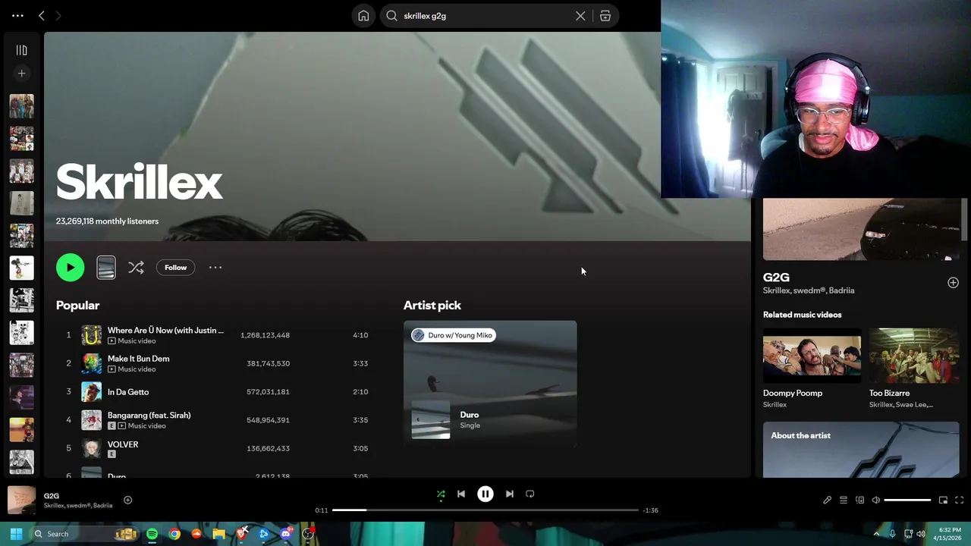The width and height of the screenshot is (971, 546).
Task: Enter full screen player mode
Action: coord(960,500)
